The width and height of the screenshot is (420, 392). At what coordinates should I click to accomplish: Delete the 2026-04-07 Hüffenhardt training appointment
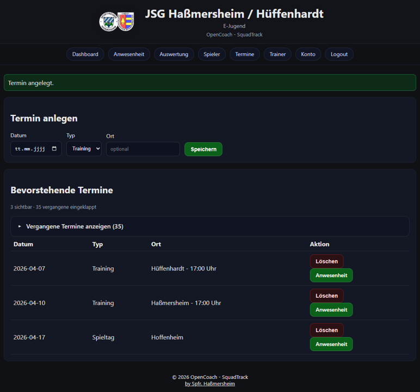[326, 261]
